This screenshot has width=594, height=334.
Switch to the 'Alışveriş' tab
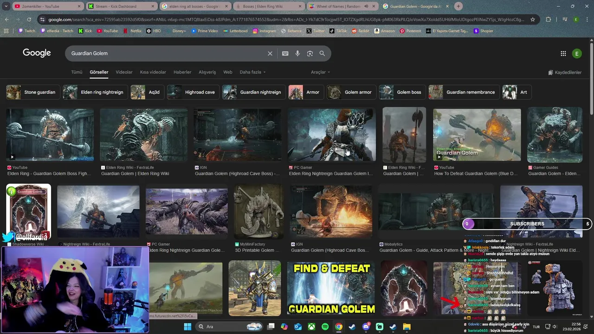click(x=207, y=72)
